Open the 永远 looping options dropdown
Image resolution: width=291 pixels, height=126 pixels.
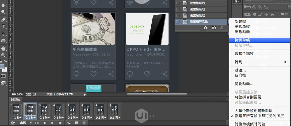[26, 123]
